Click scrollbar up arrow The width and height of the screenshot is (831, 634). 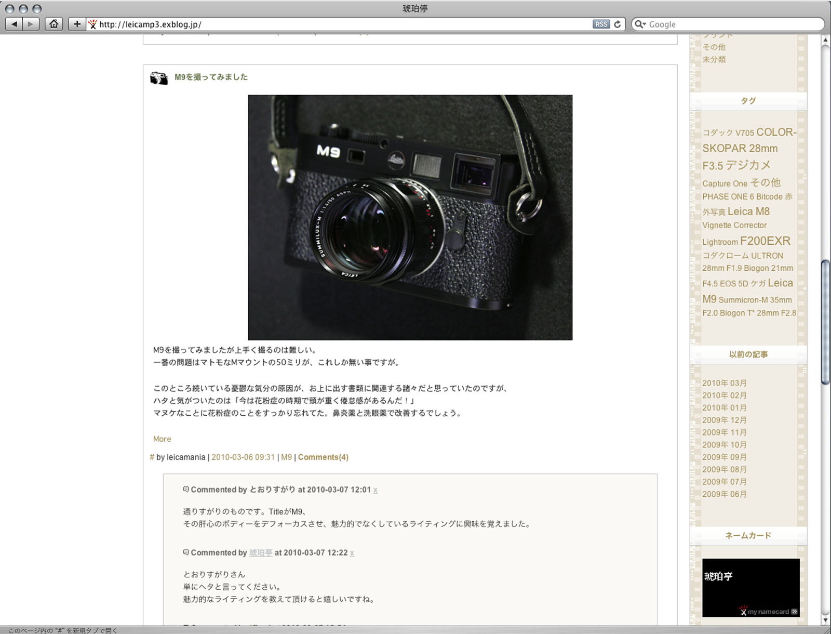[825, 40]
